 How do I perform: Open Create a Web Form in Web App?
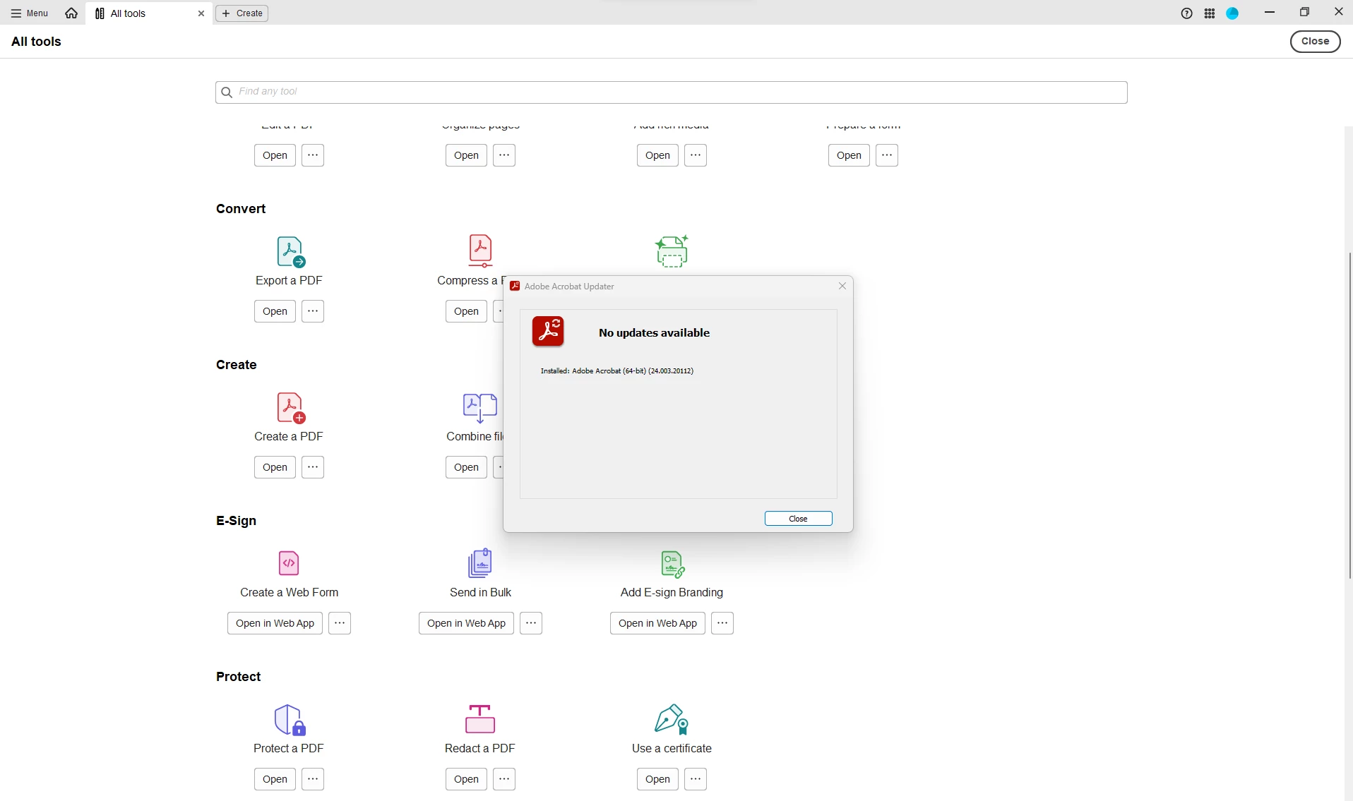point(275,623)
